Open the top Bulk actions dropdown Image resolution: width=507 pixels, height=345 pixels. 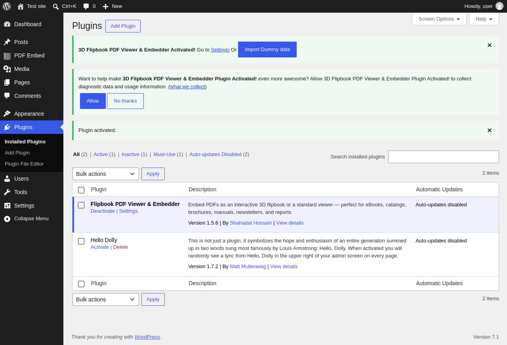pos(106,174)
